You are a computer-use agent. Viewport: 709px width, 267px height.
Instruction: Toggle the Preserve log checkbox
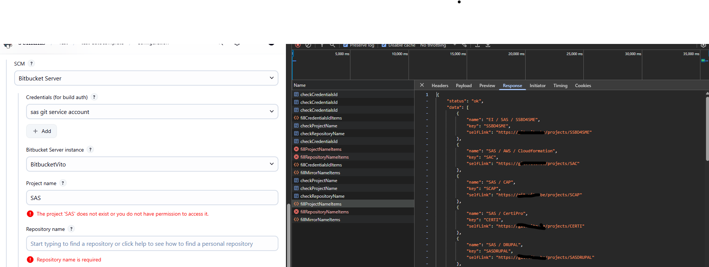[x=346, y=45]
